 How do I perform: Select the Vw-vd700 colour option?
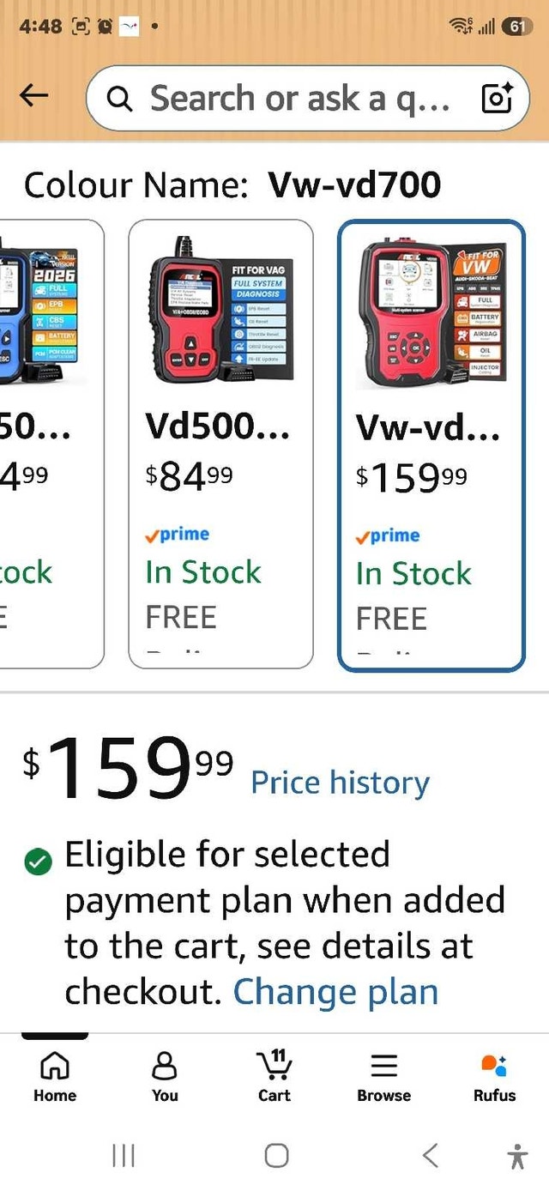[431, 445]
